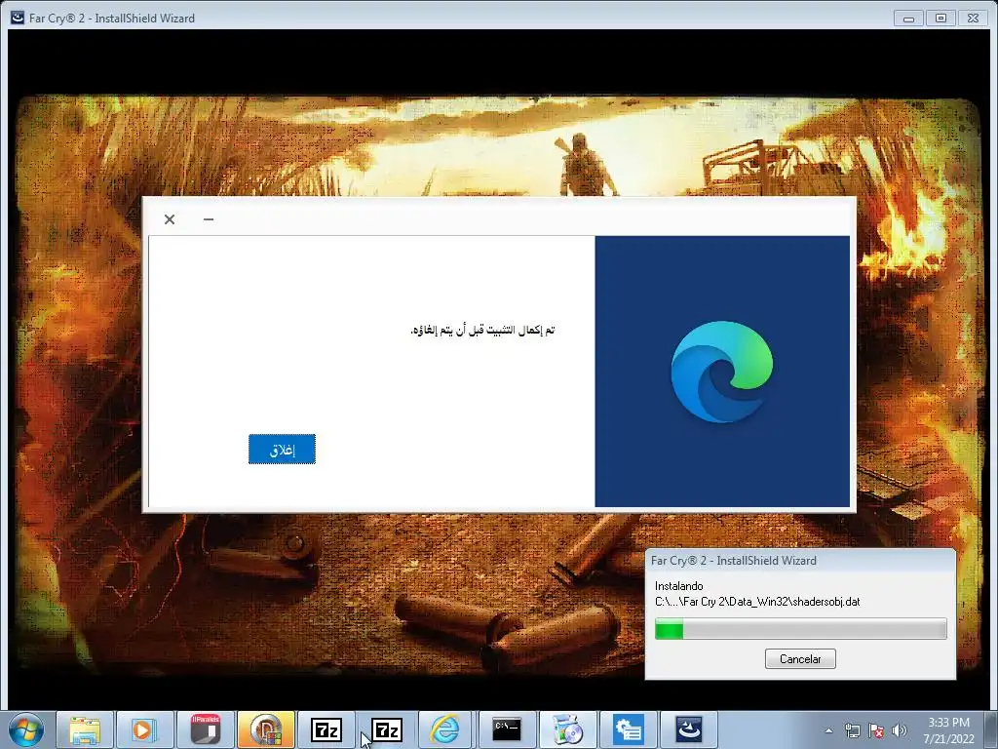Open the Parallels taskbar icon
Viewport: 998px width, 749px height.
click(205, 729)
